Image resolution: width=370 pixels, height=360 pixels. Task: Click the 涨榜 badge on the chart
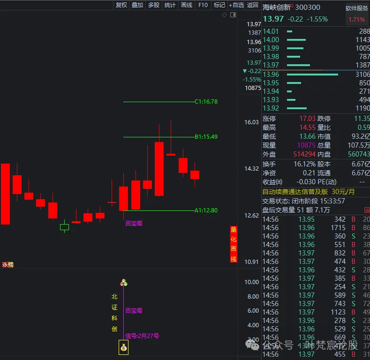tap(8, 265)
